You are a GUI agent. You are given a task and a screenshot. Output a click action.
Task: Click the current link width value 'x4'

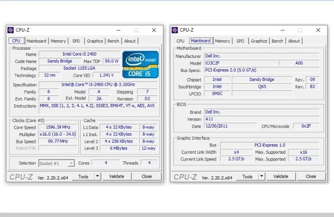pos(236,152)
